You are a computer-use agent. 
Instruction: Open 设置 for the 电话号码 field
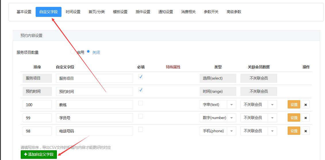coord(294,131)
